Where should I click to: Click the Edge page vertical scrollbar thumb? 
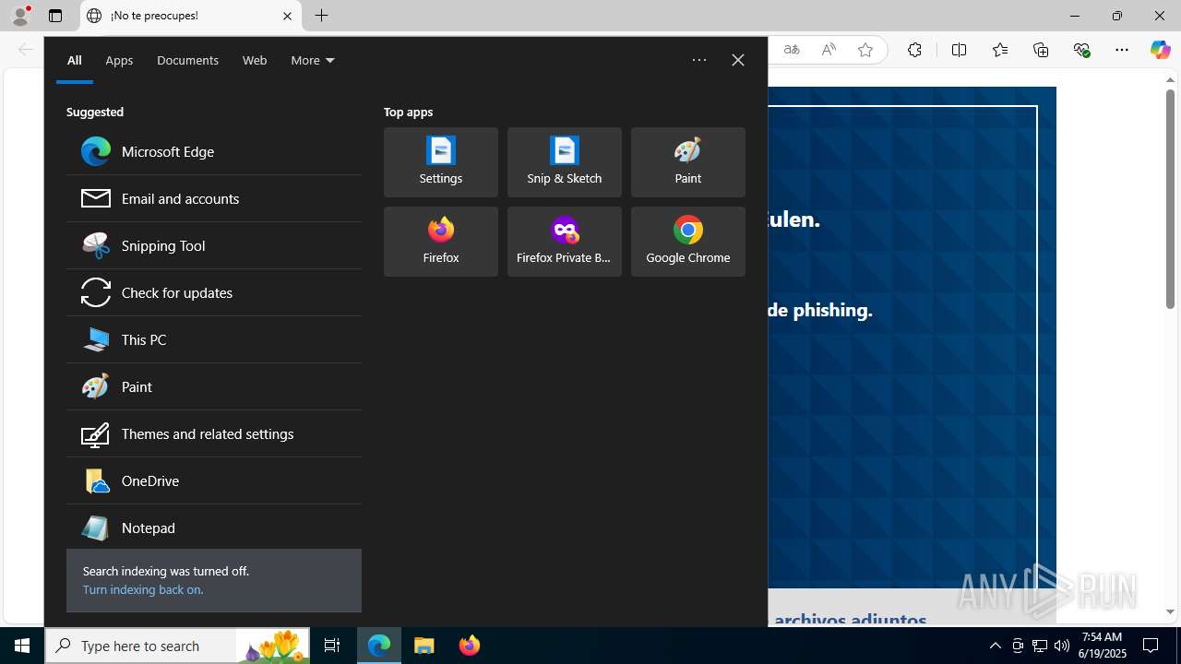coord(1170,198)
